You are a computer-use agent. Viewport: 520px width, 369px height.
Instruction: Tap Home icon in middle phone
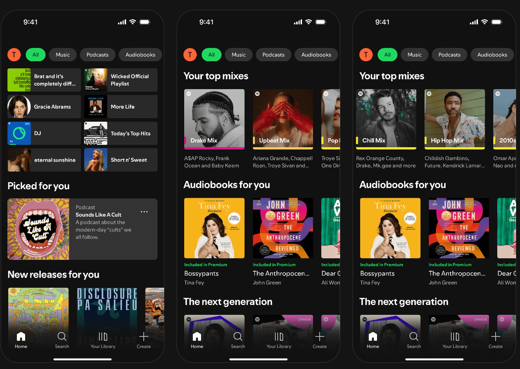197,337
